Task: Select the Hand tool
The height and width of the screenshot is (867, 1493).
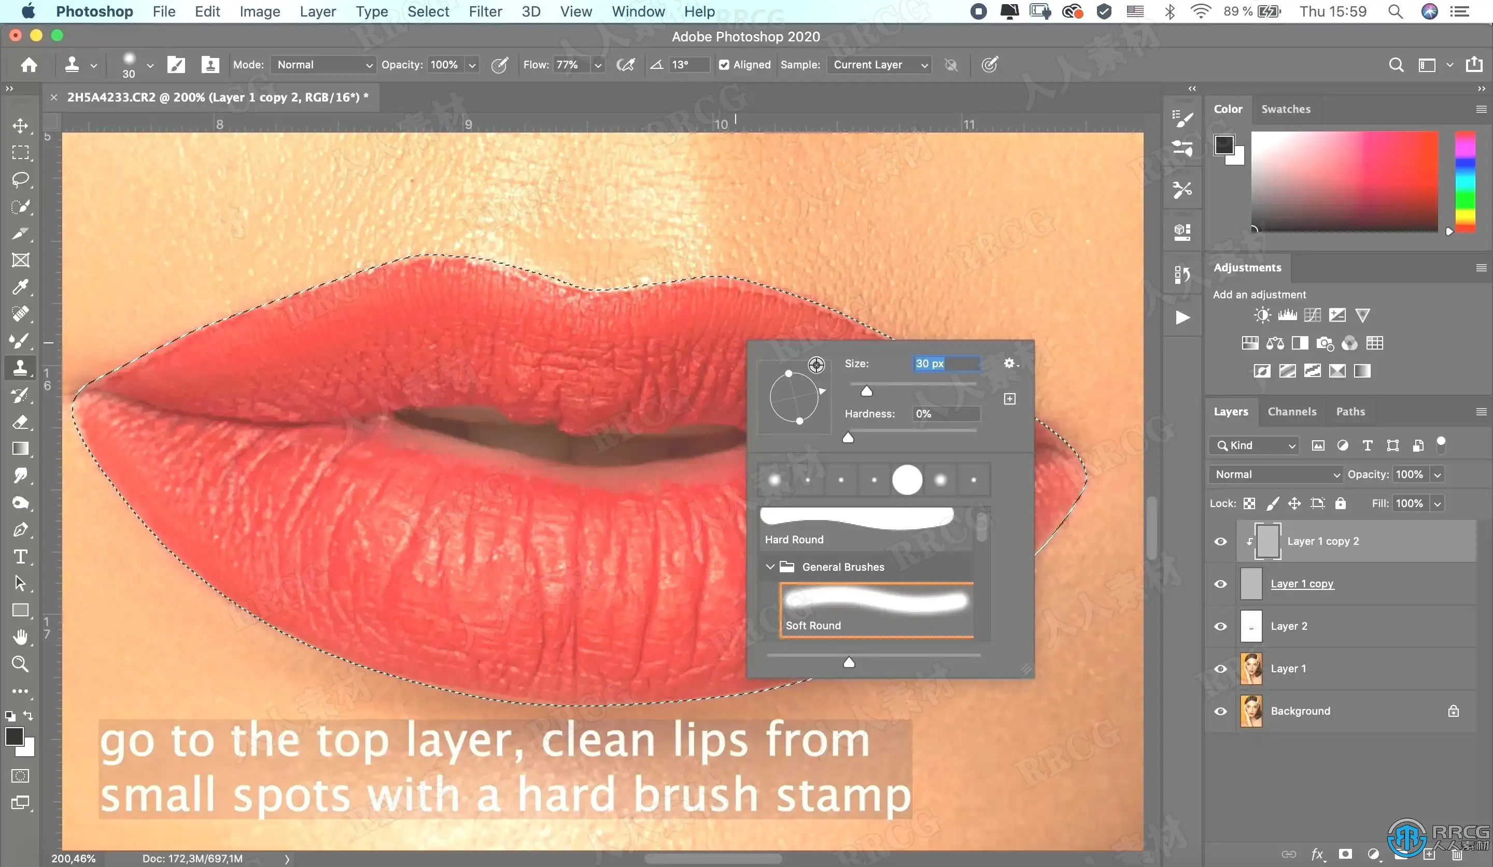Action: click(20, 637)
